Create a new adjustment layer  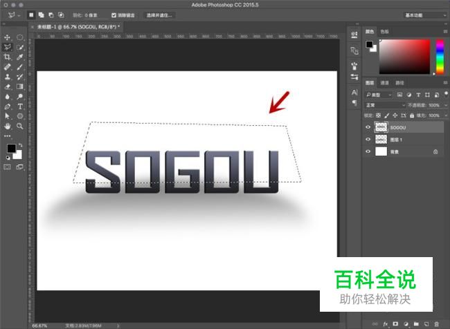[x=406, y=324]
